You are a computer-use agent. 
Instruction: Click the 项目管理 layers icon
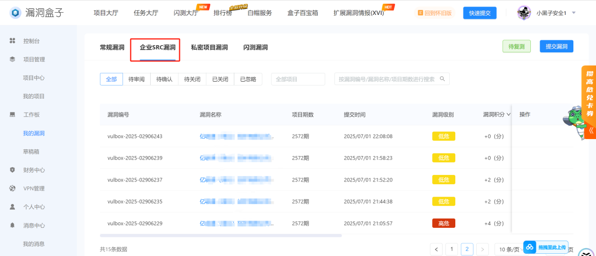pyautogui.click(x=12, y=59)
